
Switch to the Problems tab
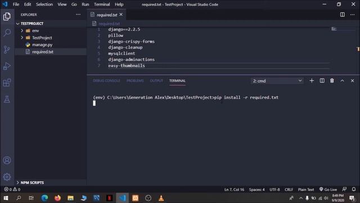click(135, 81)
